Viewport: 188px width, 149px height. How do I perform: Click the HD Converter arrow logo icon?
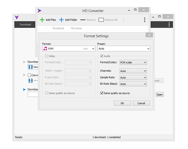[39, 11]
